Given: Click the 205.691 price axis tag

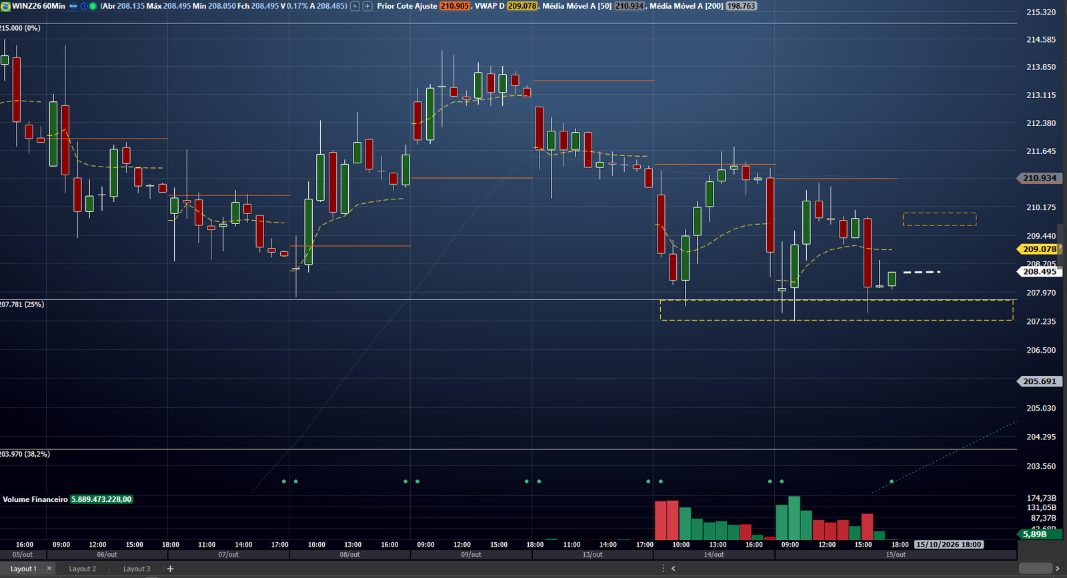Looking at the screenshot, I should 1039,381.
